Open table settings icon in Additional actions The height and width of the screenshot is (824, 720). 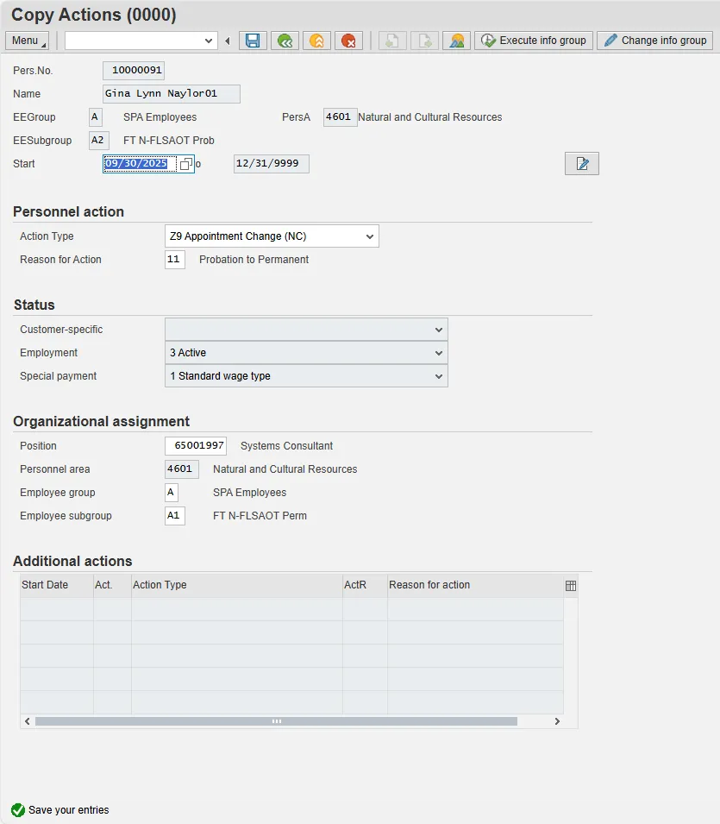[x=570, y=585]
